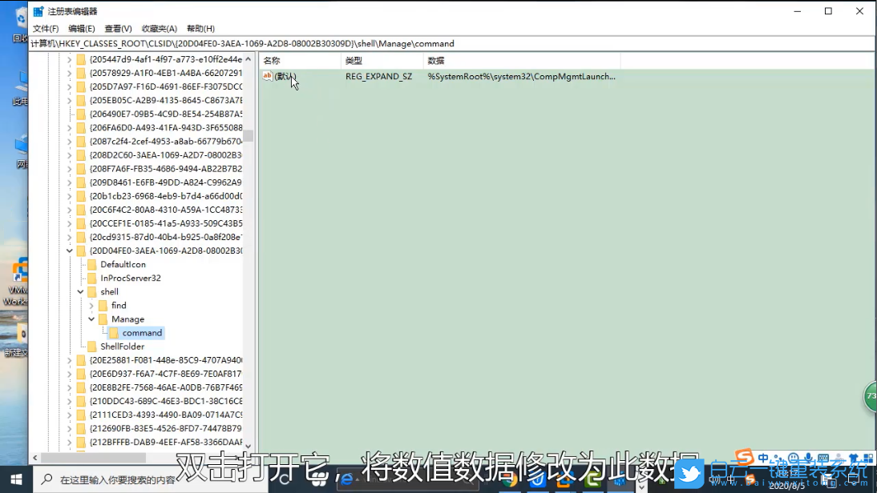The height and width of the screenshot is (493, 877).
Task: Click the ShellFolder key folder icon
Action: tap(91, 347)
